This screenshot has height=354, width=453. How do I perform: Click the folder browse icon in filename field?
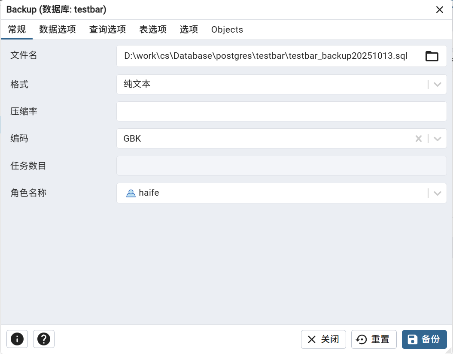pyautogui.click(x=432, y=56)
